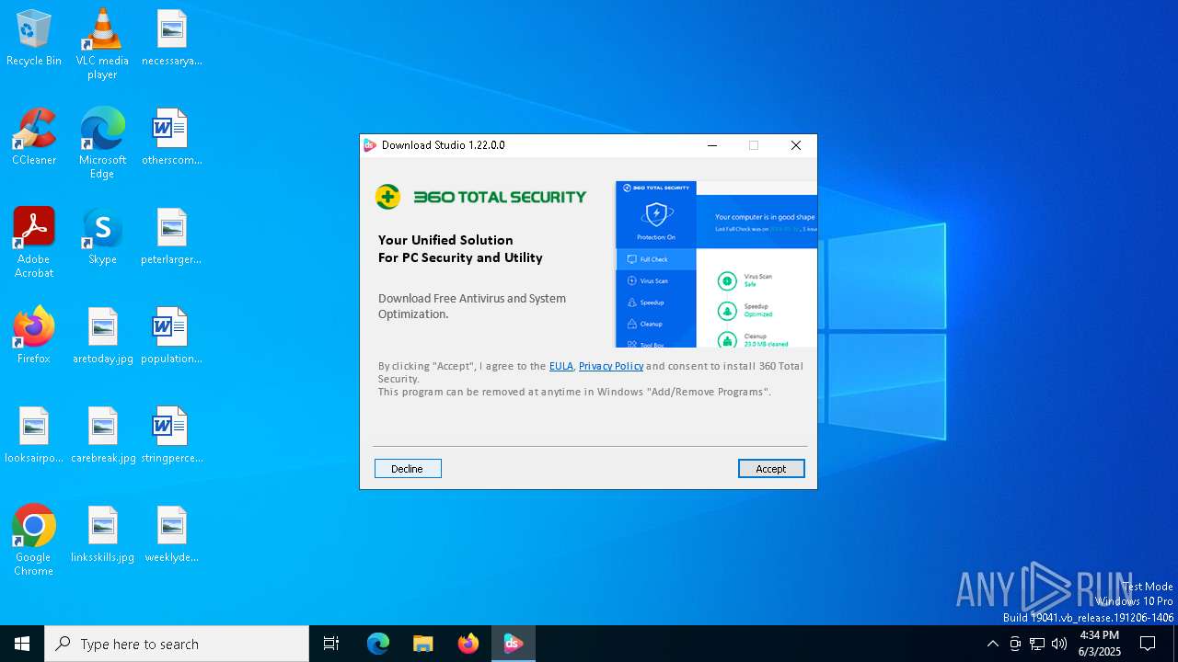This screenshot has width=1178, height=662.
Task: Accept the 360 Total Security offer
Action: (771, 469)
